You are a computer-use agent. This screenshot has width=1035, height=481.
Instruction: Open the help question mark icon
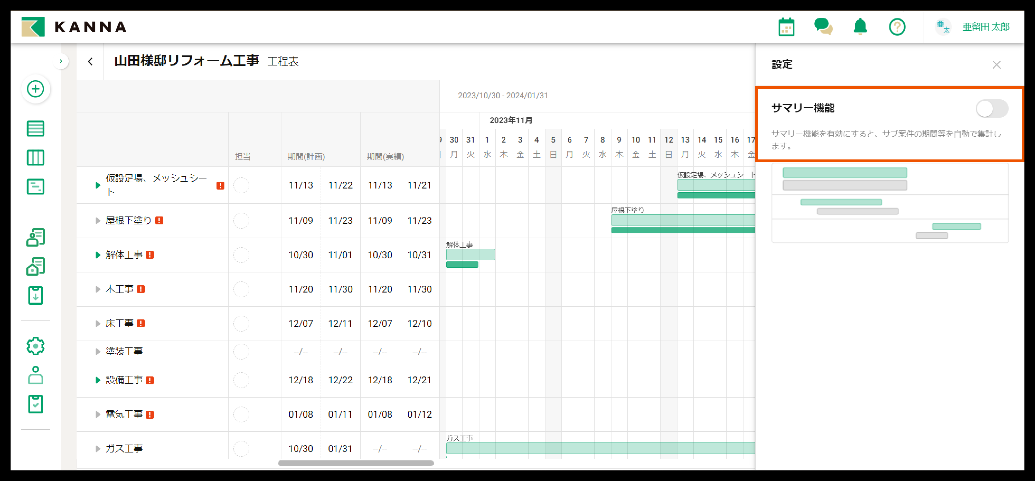[x=897, y=27]
